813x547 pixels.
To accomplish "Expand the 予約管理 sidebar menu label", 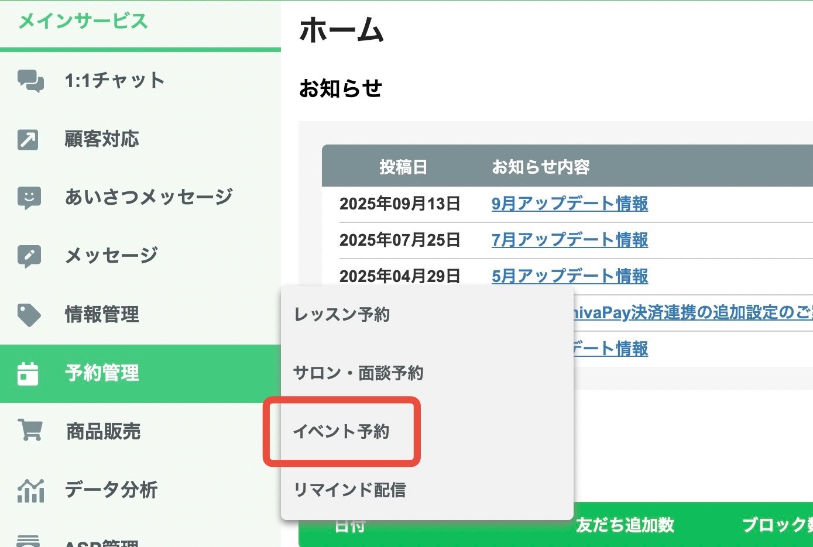I will pyautogui.click(x=102, y=373).
